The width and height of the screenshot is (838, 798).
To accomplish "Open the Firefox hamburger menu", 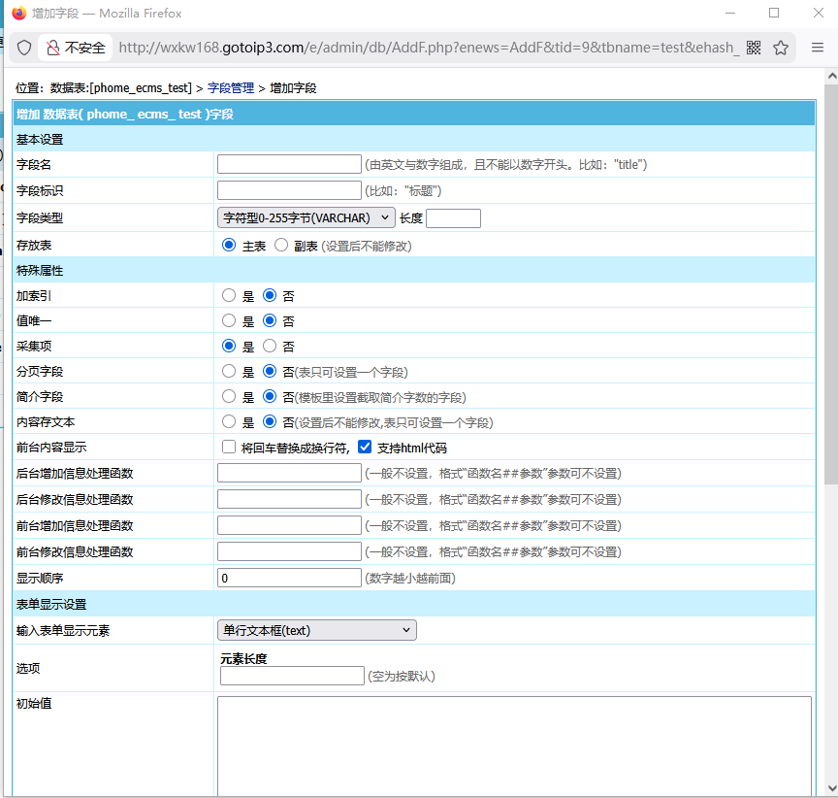I will click(x=818, y=48).
